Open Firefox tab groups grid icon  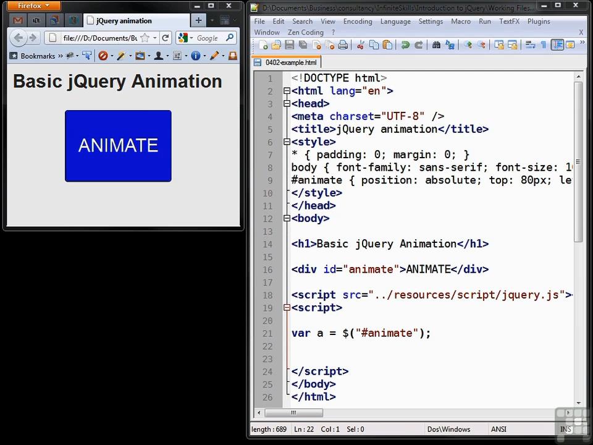[225, 20]
